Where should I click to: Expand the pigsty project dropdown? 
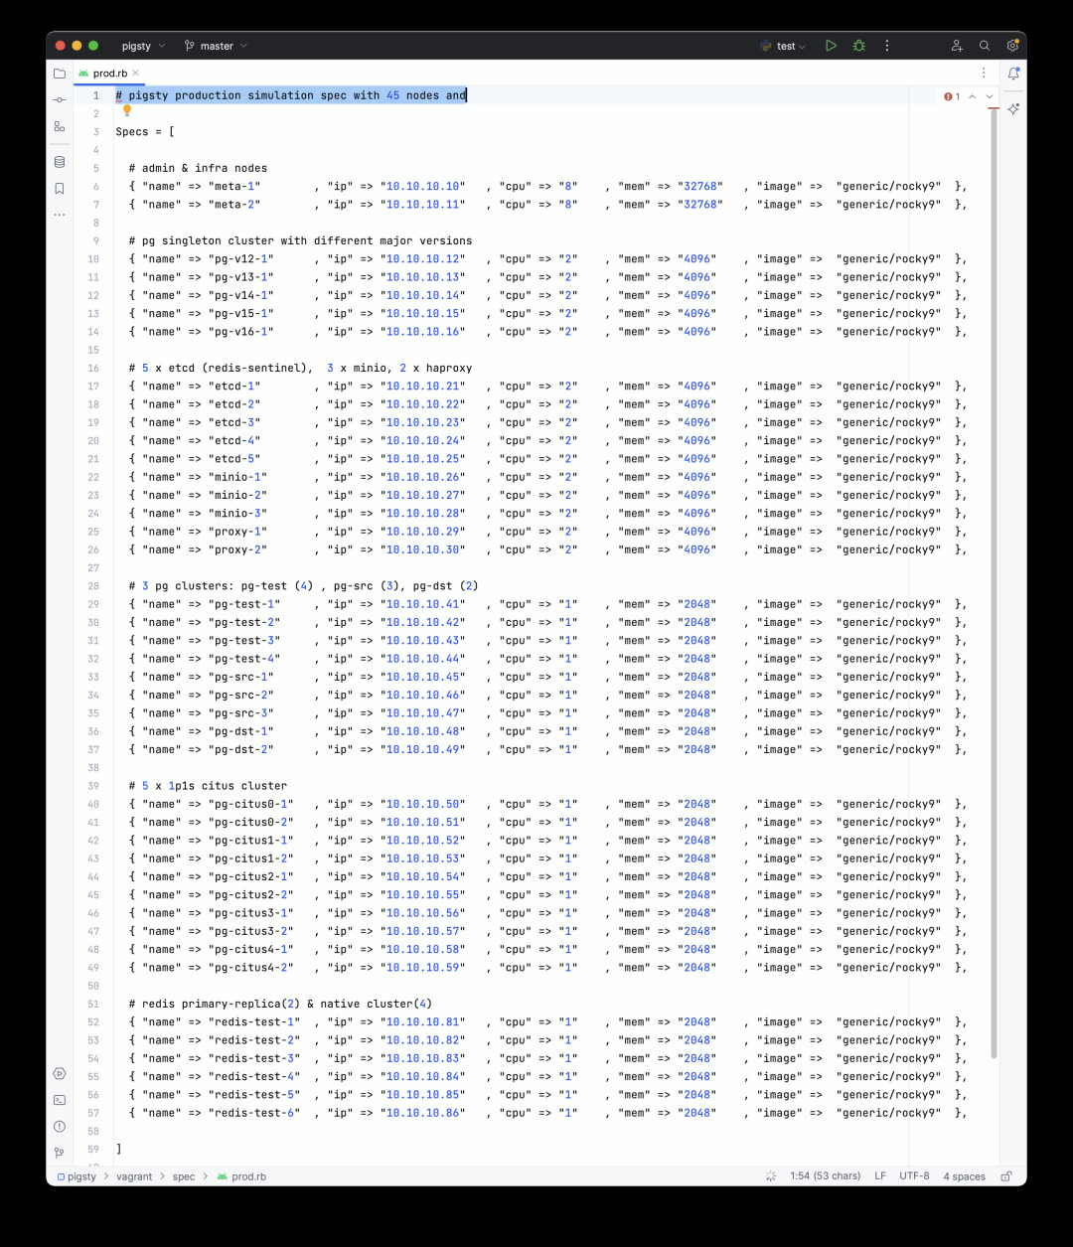[143, 46]
